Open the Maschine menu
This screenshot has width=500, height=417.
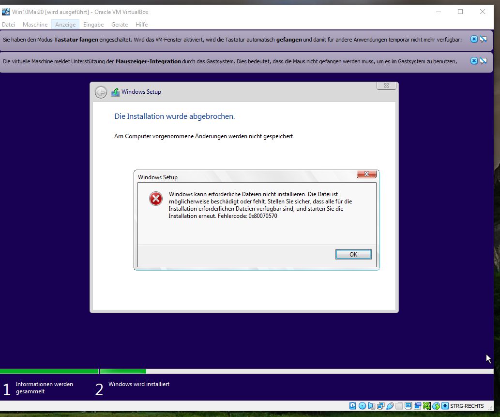coord(35,24)
